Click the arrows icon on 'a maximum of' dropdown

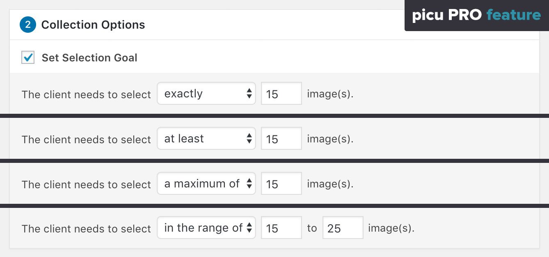(x=249, y=184)
